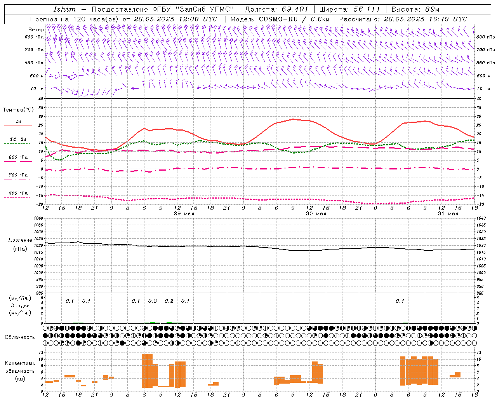
Task: Click the dashed line sample under temperature "850 гПа"
Action: point(18,161)
